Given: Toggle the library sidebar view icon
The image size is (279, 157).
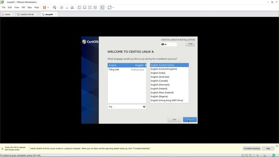Looking at the screenshot, I should pos(79,7).
